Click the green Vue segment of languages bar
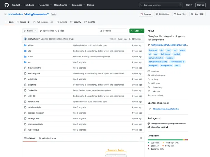This screenshot has height=157, width=210. (165, 140)
